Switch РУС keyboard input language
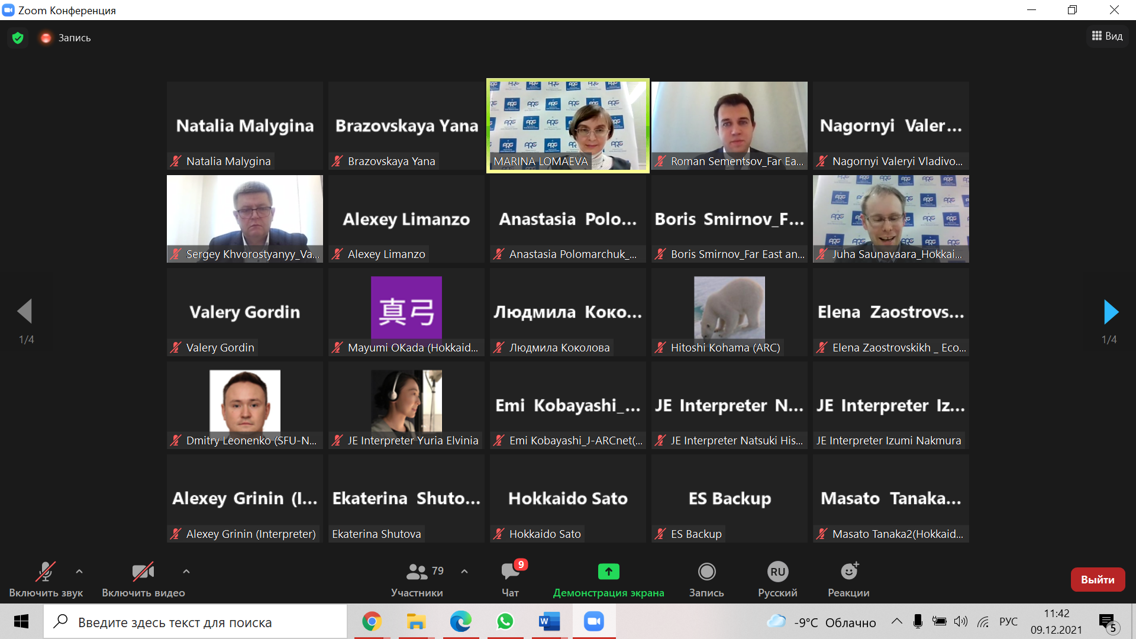 pyautogui.click(x=1008, y=622)
